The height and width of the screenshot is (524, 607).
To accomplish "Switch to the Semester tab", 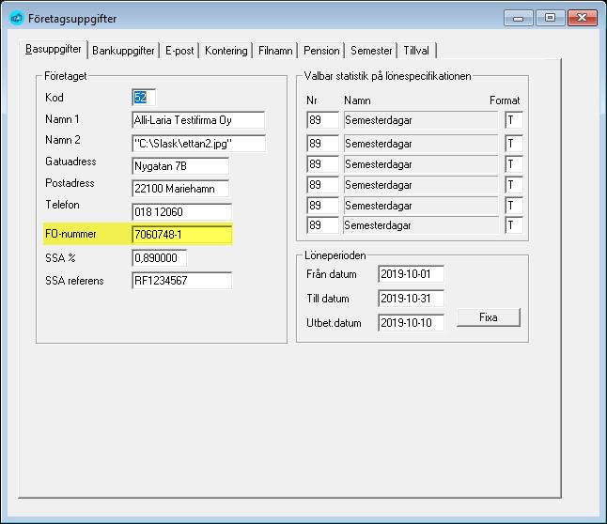I will point(371,51).
